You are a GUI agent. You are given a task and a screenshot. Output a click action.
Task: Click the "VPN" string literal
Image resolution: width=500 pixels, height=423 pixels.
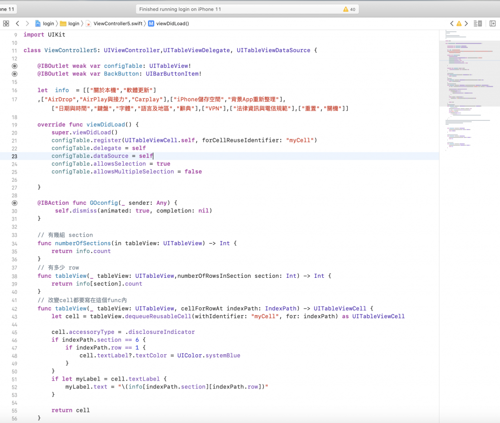214,109
